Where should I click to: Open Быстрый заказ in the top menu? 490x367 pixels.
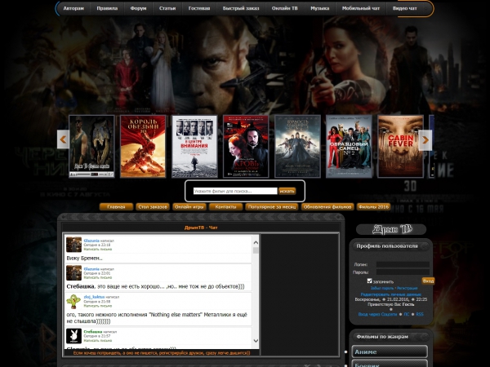pyautogui.click(x=241, y=8)
